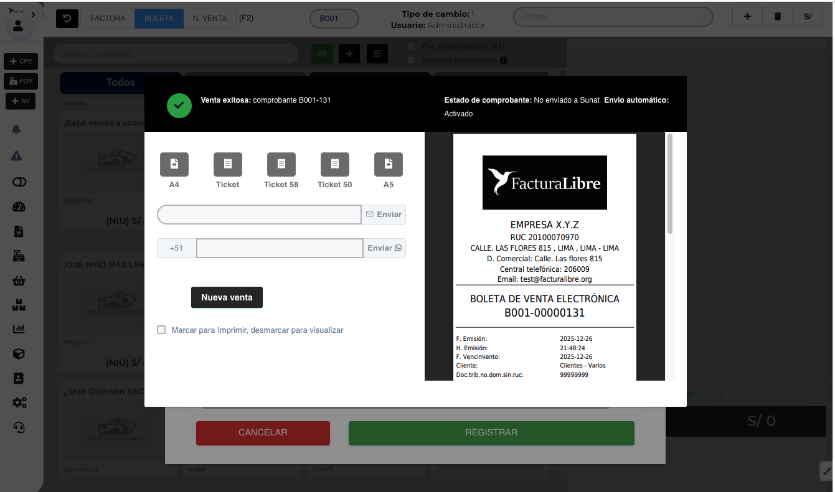Click the trash icon in top bar
Screen dimensions: 835x492
(778, 17)
